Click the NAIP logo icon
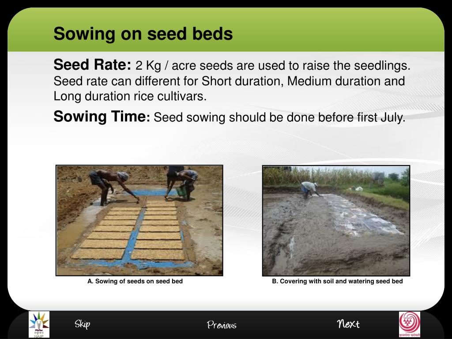 39,324
